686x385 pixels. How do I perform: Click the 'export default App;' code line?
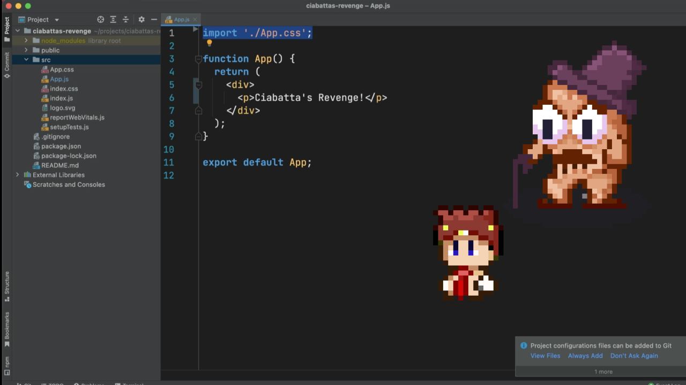(x=257, y=163)
